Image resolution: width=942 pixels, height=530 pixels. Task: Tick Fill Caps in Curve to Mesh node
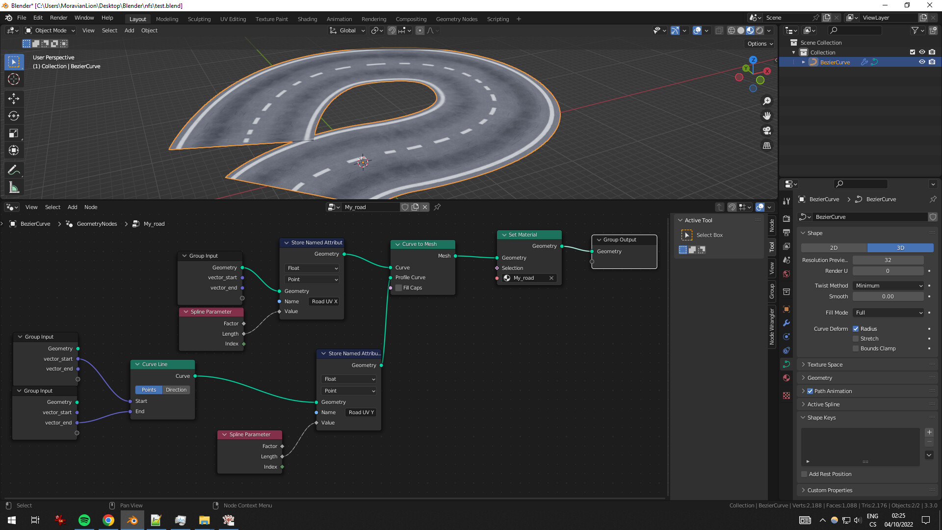click(x=399, y=288)
